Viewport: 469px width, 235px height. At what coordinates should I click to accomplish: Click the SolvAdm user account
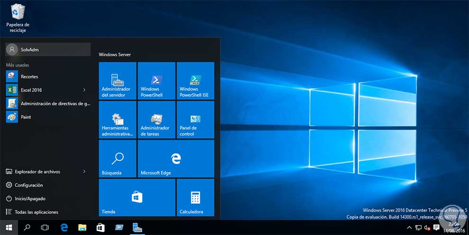tap(48, 50)
